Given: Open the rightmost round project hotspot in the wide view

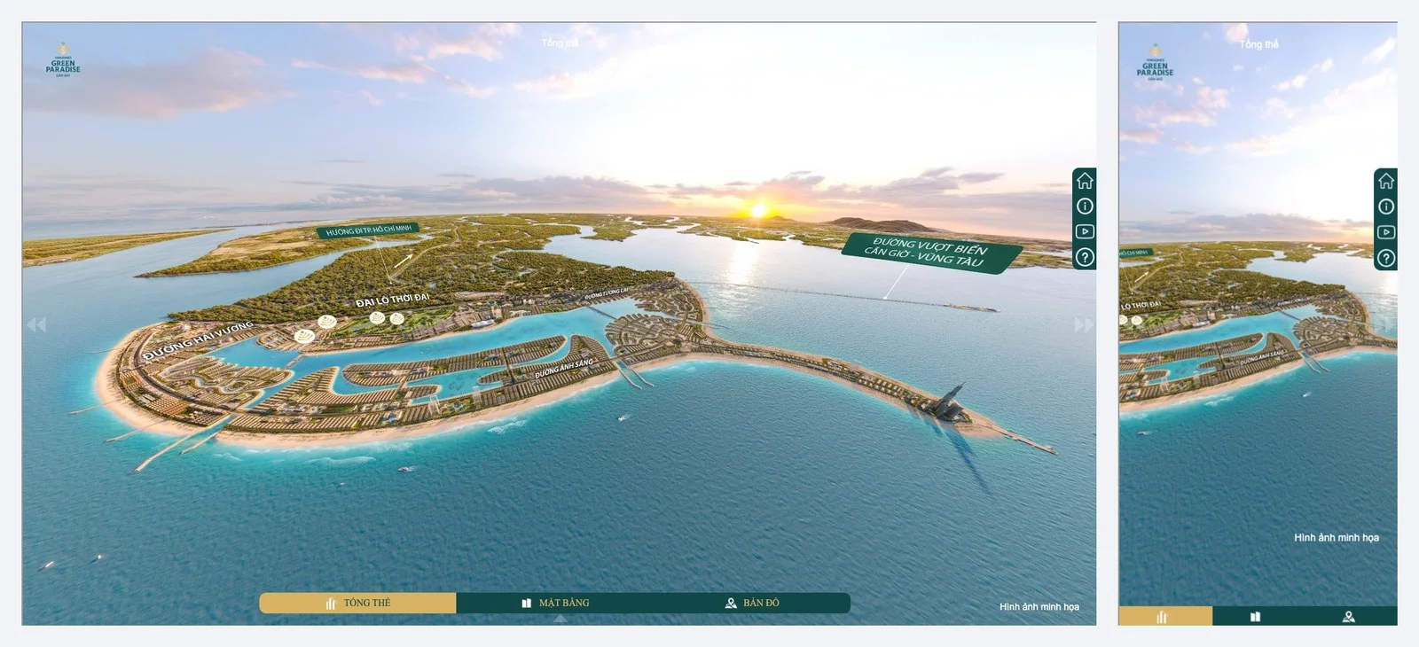Looking at the screenshot, I should point(396,318).
